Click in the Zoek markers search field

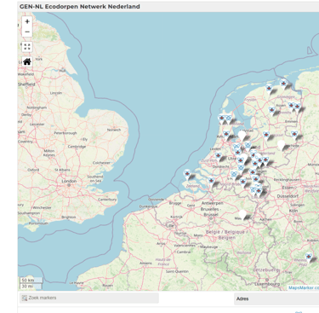pos(89,298)
